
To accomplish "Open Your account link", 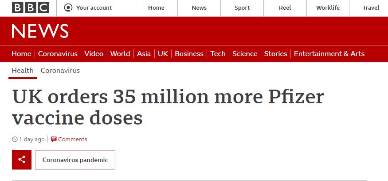I will (x=94, y=8).
